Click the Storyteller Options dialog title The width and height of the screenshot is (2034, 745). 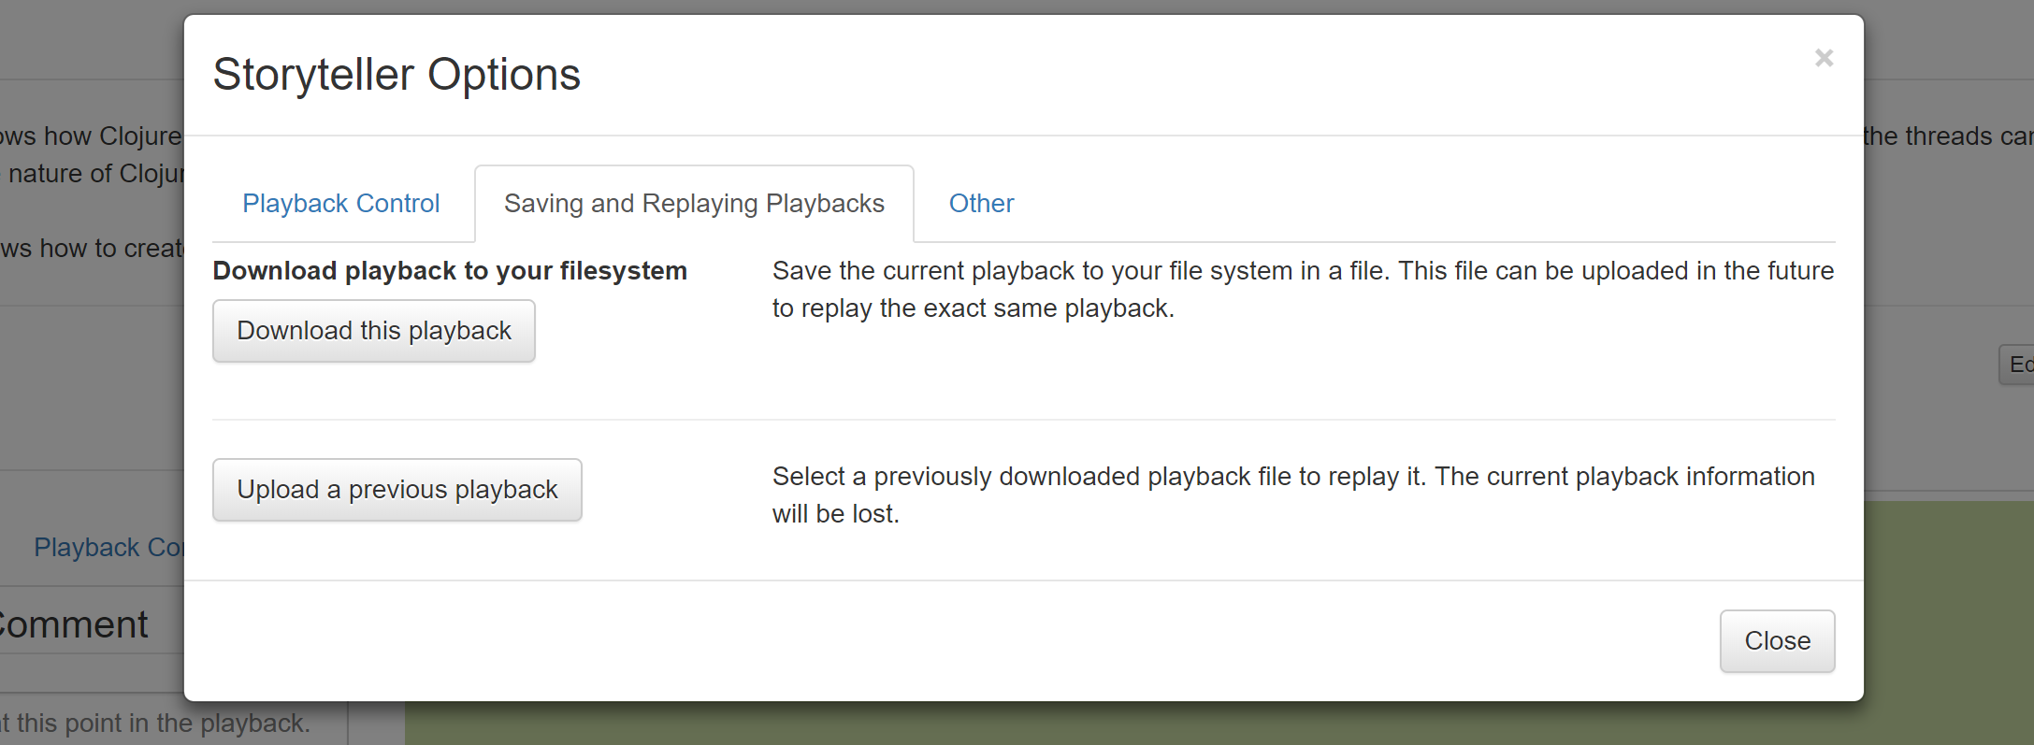click(397, 75)
